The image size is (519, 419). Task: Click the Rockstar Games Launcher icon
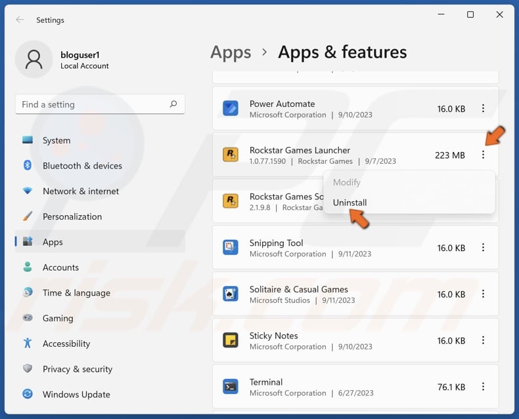tap(231, 155)
